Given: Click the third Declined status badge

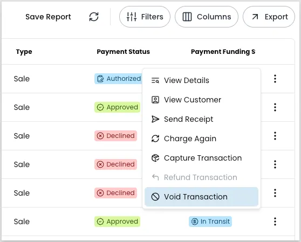Looking at the screenshot, I should click(x=115, y=193).
